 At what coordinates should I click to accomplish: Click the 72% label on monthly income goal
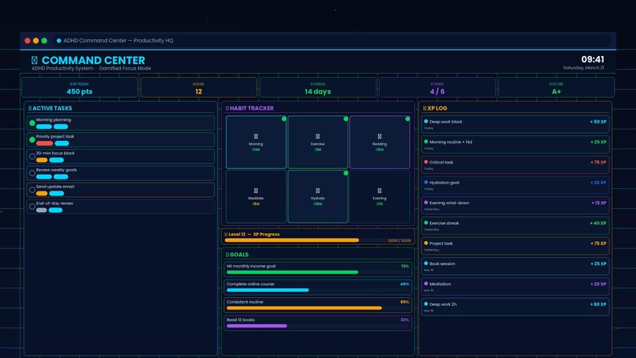(405, 267)
